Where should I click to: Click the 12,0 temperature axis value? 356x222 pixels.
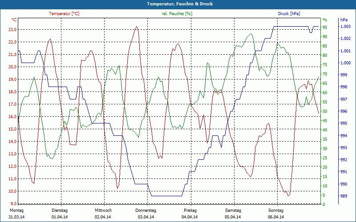click(x=12, y=166)
